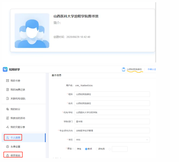Click the 我的文献分享 share icon
The image size is (179, 162).
(x=8, y=127)
